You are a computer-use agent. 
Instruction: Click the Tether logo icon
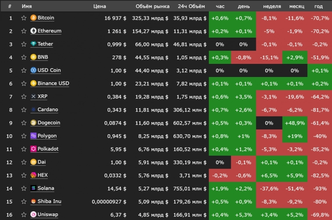(x=33, y=44)
